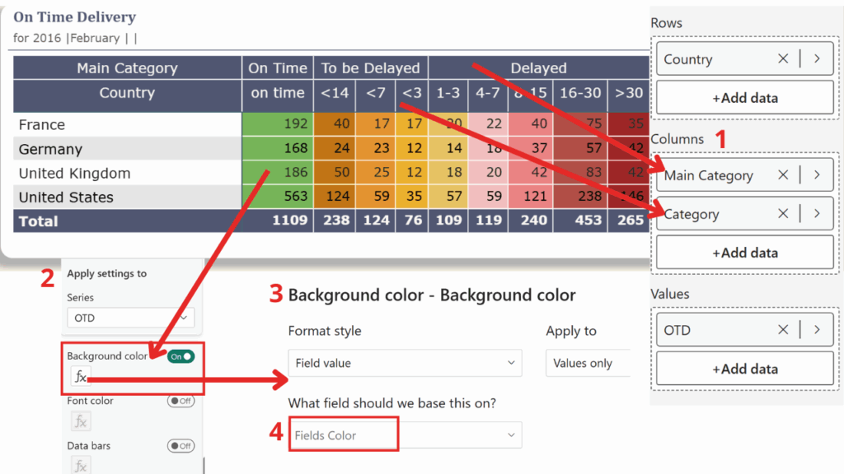Click fx button under Font color
The height and width of the screenshot is (474, 844).
click(81, 421)
